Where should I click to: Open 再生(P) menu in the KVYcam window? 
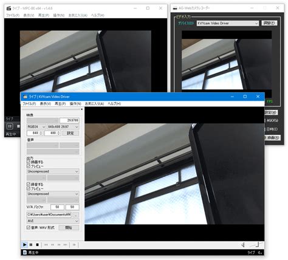pyautogui.click(x=60, y=104)
